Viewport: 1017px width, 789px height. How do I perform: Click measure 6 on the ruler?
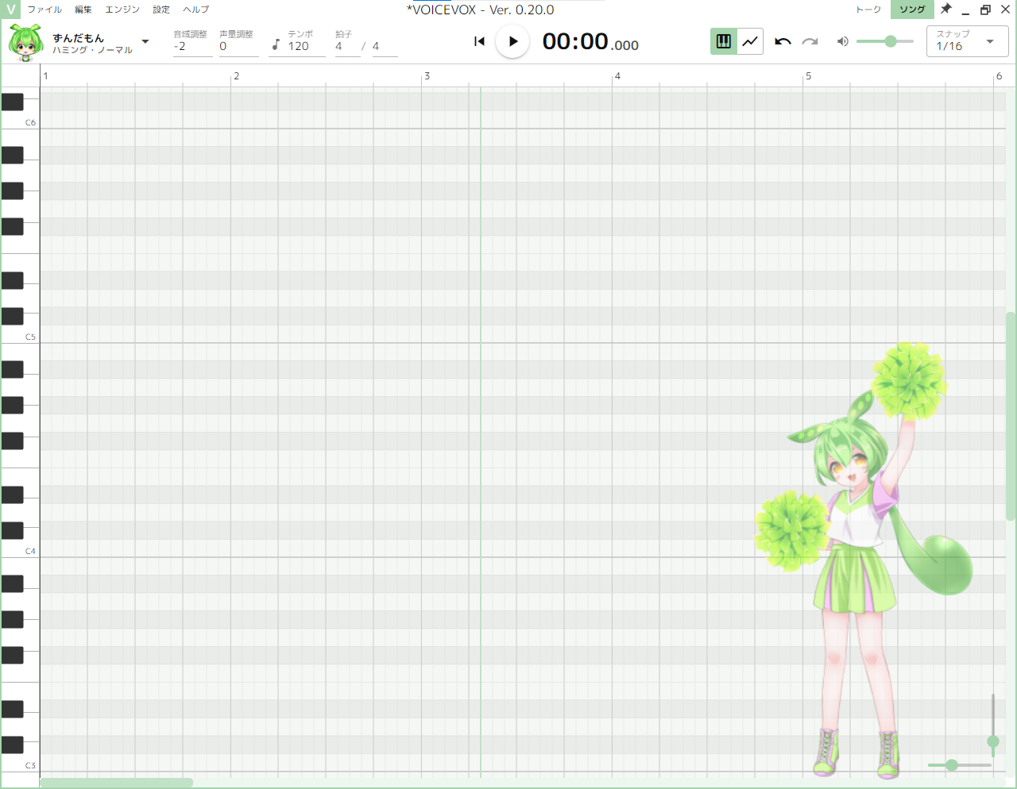click(999, 76)
